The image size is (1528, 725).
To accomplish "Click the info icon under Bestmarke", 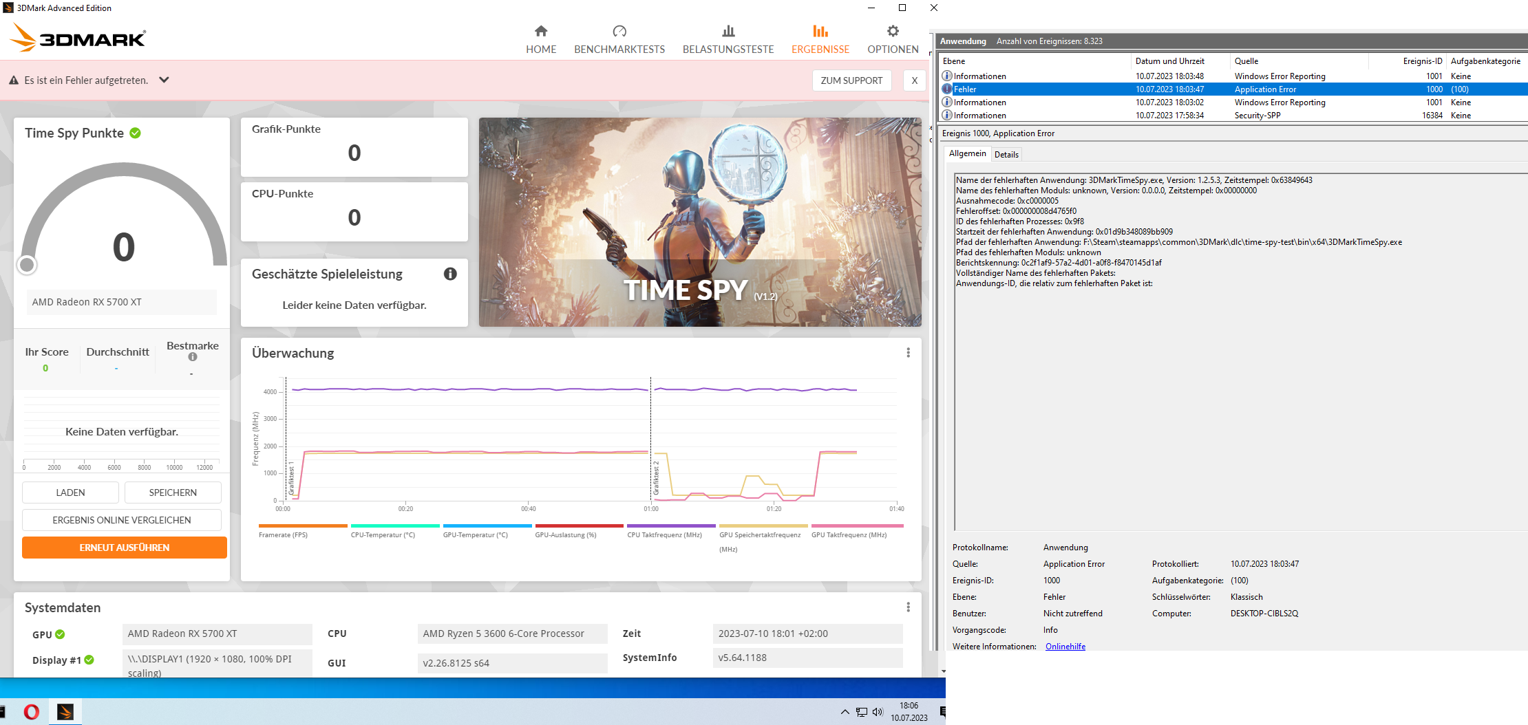I will (193, 357).
